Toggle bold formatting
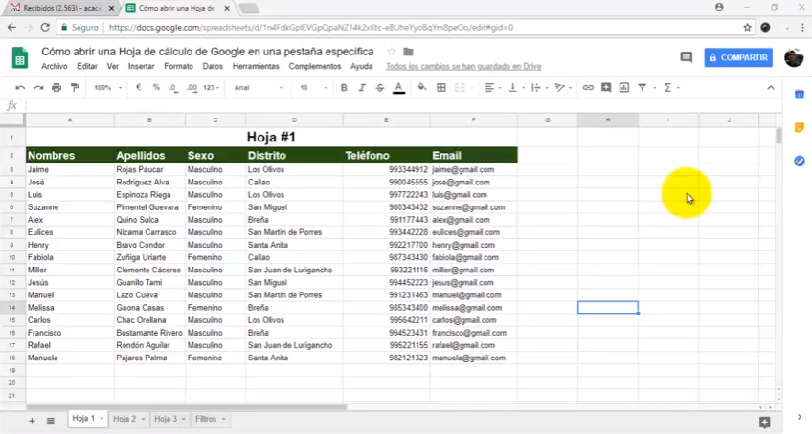This screenshot has width=812, height=434. [344, 88]
